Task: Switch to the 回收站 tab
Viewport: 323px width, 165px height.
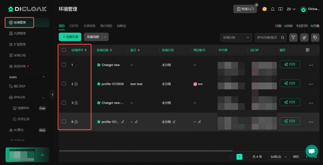Action: [121, 26]
